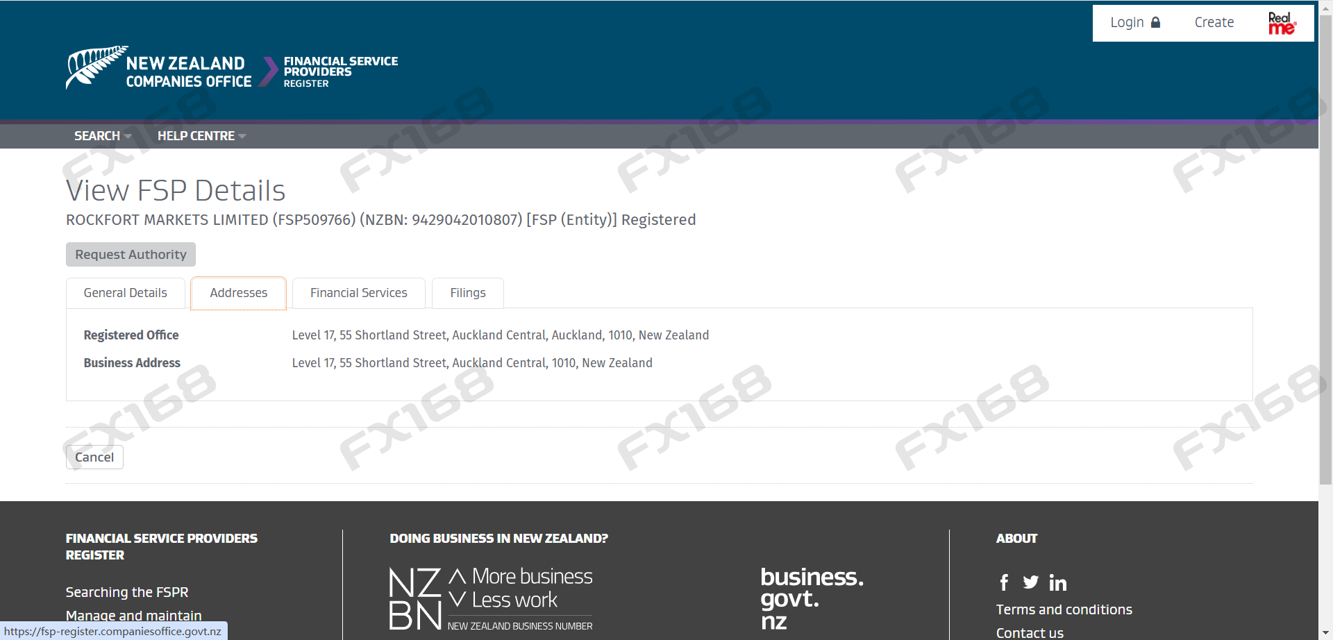Expand the SEARCH menu

[103, 136]
